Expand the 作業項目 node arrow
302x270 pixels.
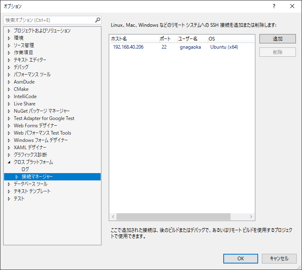click(x=9, y=53)
